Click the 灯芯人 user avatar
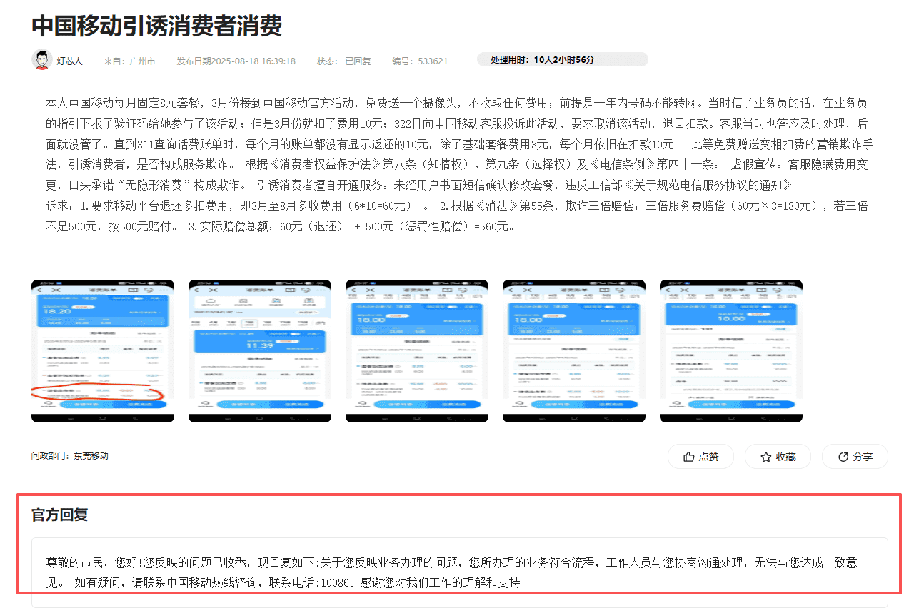Viewport: 919px width, 608px height. [x=42, y=59]
